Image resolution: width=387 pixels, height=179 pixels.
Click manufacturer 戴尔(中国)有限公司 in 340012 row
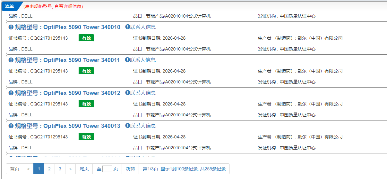pyautogui.click(x=320, y=104)
